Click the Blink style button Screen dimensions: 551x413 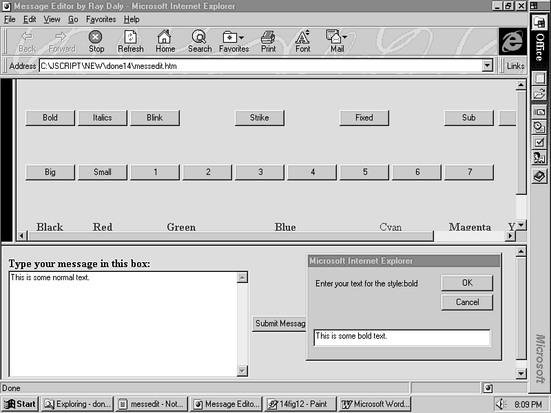click(154, 118)
